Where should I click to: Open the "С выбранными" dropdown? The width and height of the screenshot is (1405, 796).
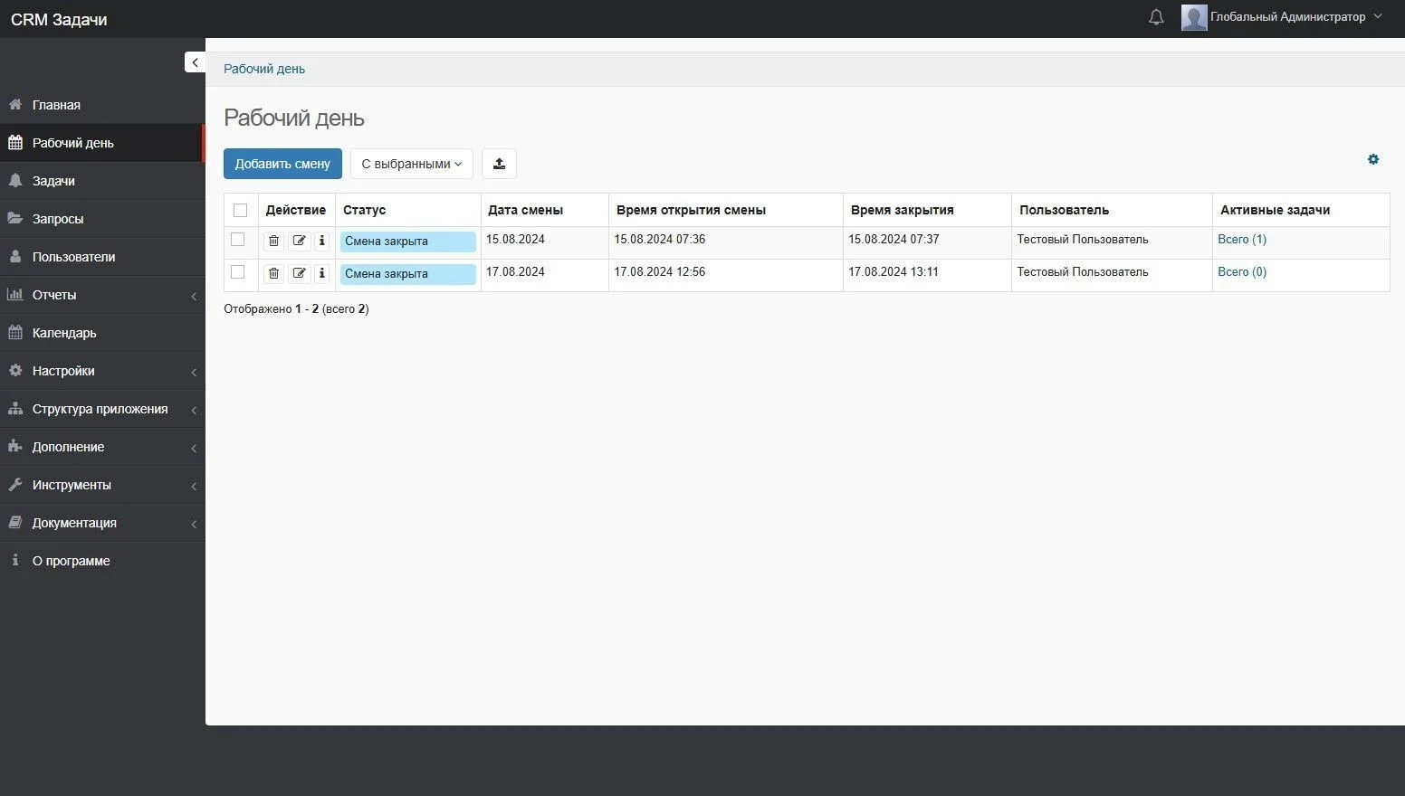[x=412, y=164]
